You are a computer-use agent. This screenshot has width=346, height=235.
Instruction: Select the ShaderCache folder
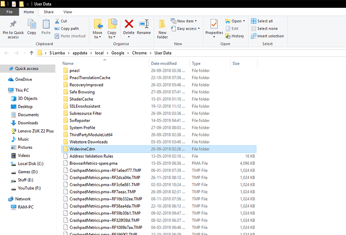tap(159, 99)
